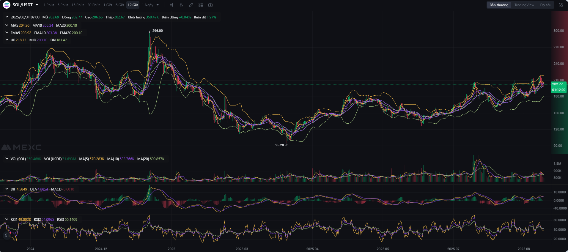568x252 pixels.
Task: Collapse the VOL(SOL) indicator legend chevron
Action: pyautogui.click(x=7, y=159)
